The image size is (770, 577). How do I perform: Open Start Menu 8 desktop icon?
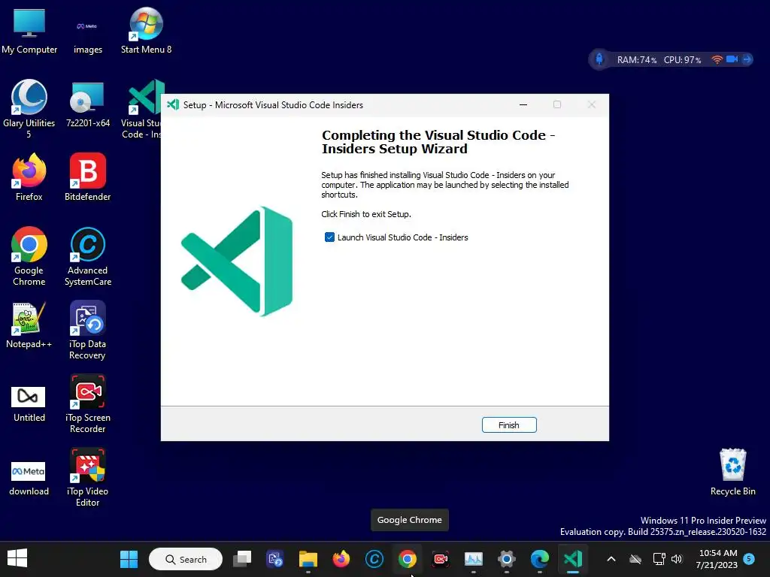(146, 31)
